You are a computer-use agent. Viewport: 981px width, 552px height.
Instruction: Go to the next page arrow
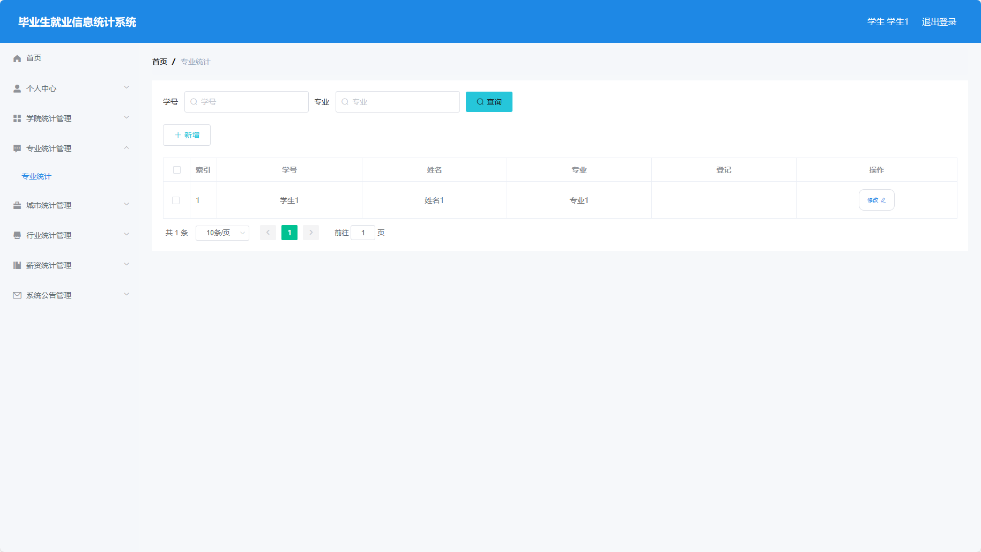click(311, 233)
